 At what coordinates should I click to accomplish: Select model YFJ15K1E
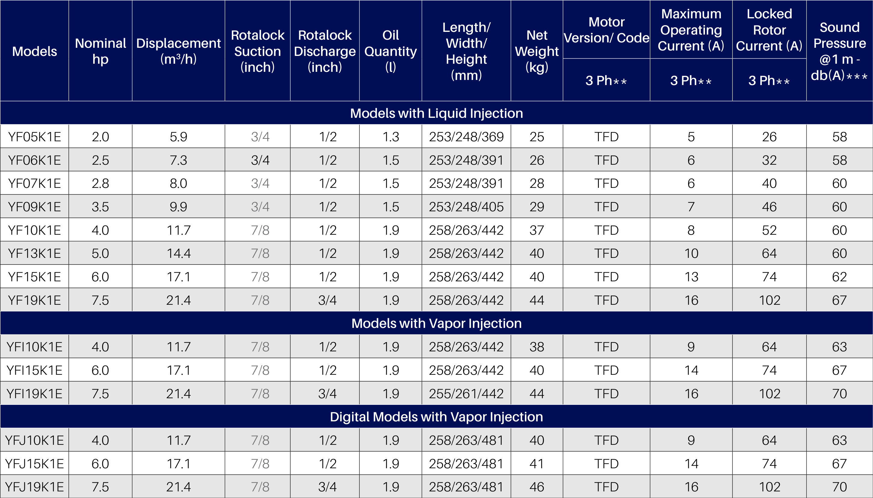pos(35,464)
